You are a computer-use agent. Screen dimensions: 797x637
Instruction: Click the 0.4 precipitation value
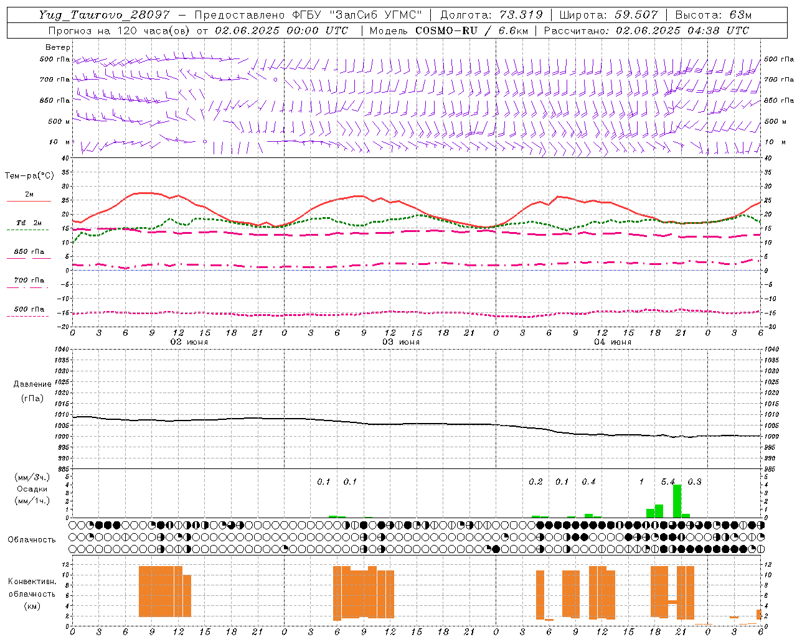click(588, 481)
